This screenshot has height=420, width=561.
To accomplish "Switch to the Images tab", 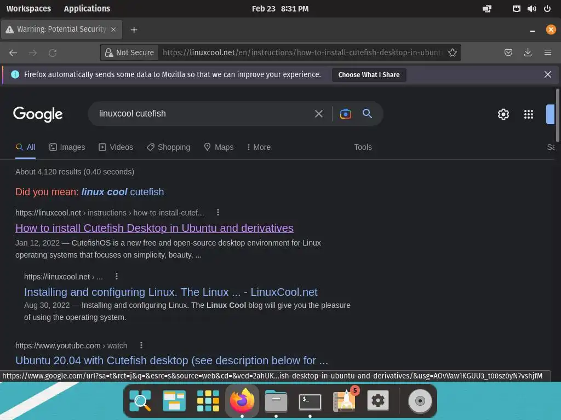I will pos(67,147).
